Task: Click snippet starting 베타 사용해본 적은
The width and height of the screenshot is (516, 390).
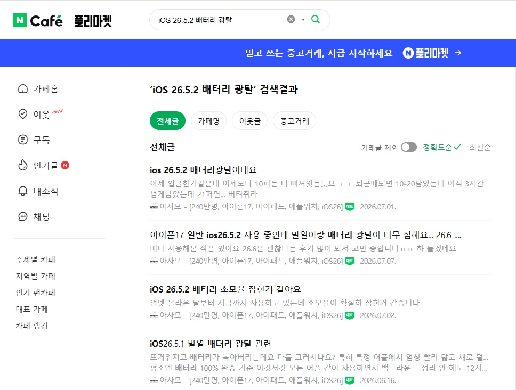Action: coord(303,248)
